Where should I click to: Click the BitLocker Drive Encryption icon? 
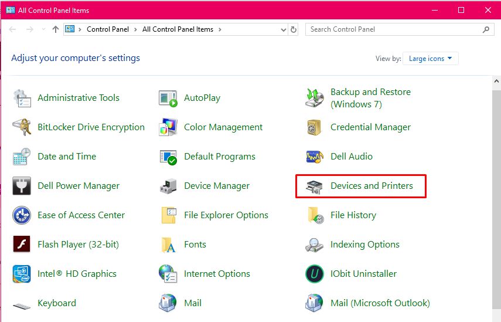click(x=22, y=127)
